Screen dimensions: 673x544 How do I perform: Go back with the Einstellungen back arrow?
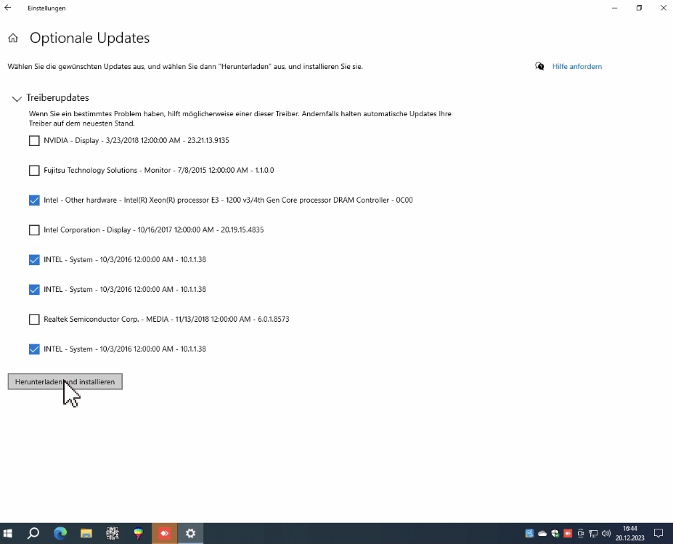click(8, 8)
